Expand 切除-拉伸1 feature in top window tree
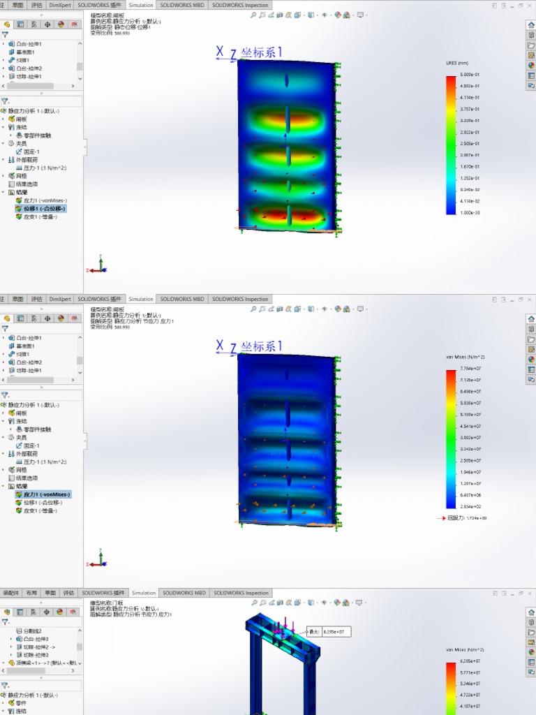This screenshot has height=715, width=536. [3, 77]
